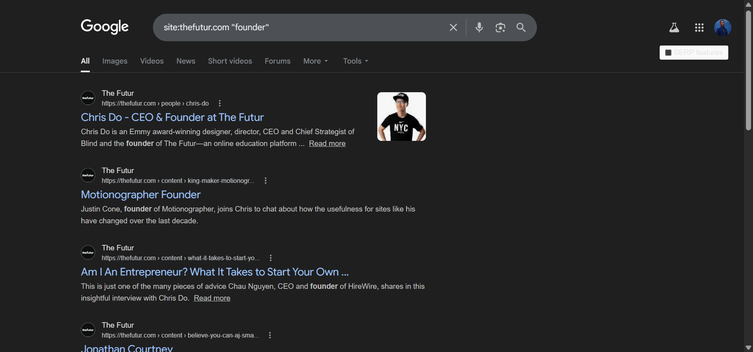The height and width of the screenshot is (352, 753).
Task: Open 'Jonathan Courtney' result link
Action: (x=127, y=348)
